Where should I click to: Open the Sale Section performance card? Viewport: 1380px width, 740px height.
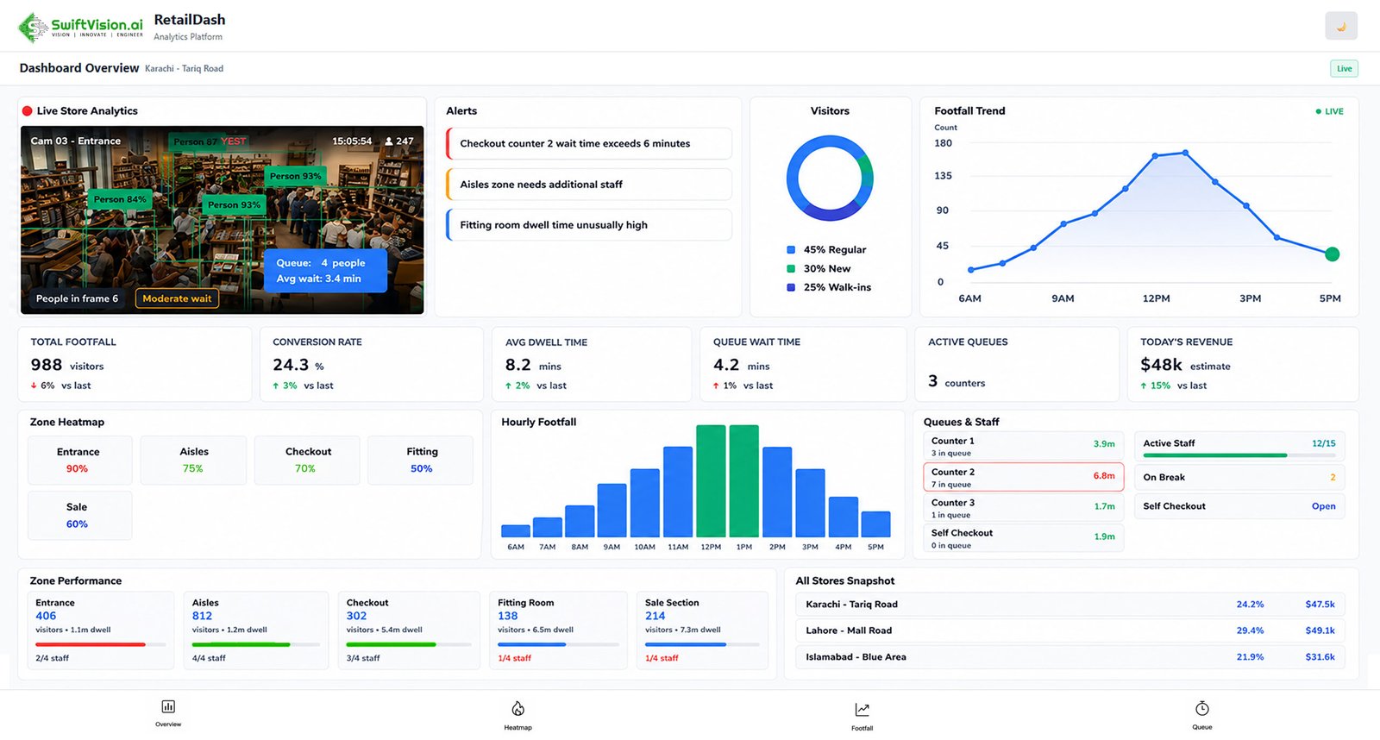[x=702, y=630]
